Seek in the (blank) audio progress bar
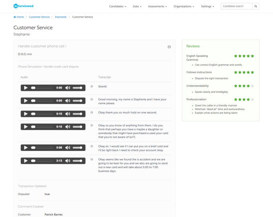The image size is (273, 217). 42,88
